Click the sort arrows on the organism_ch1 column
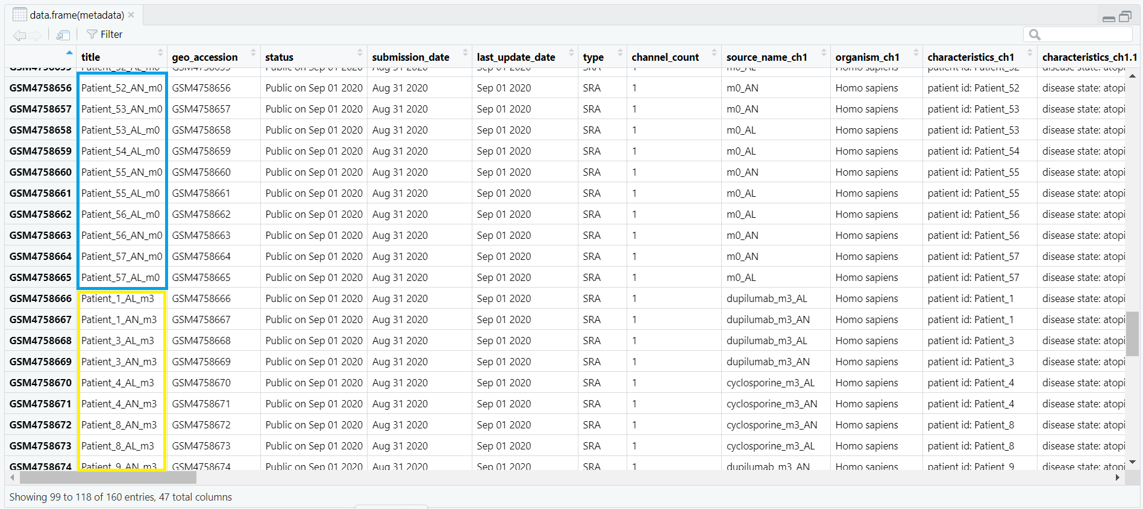This screenshot has width=1143, height=509. pos(916,53)
